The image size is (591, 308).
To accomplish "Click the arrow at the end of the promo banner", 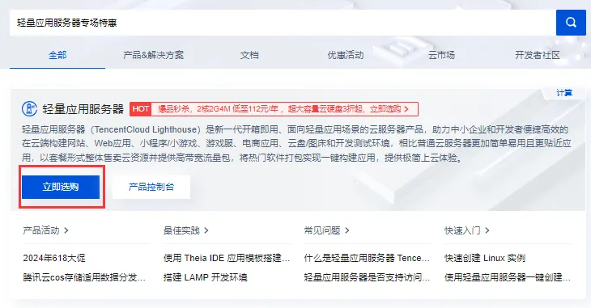I will click(406, 109).
